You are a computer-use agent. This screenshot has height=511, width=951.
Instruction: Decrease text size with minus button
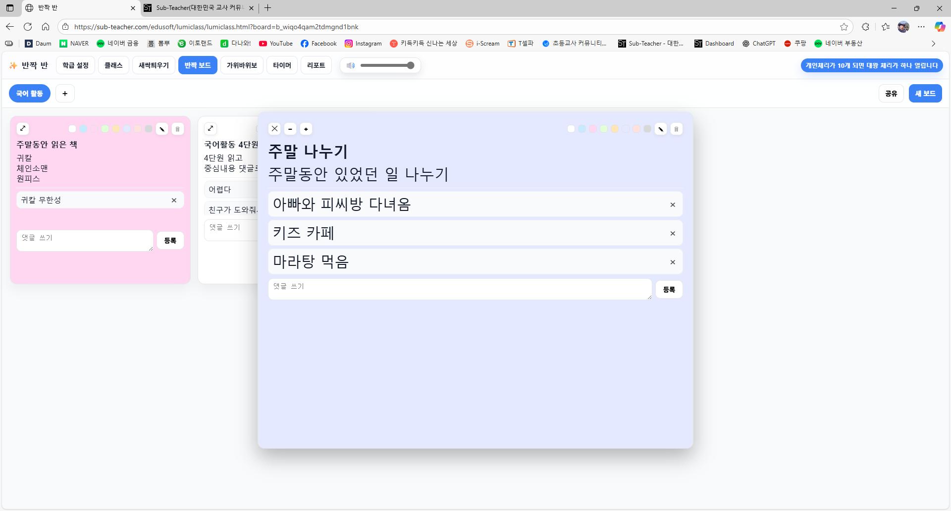(290, 129)
